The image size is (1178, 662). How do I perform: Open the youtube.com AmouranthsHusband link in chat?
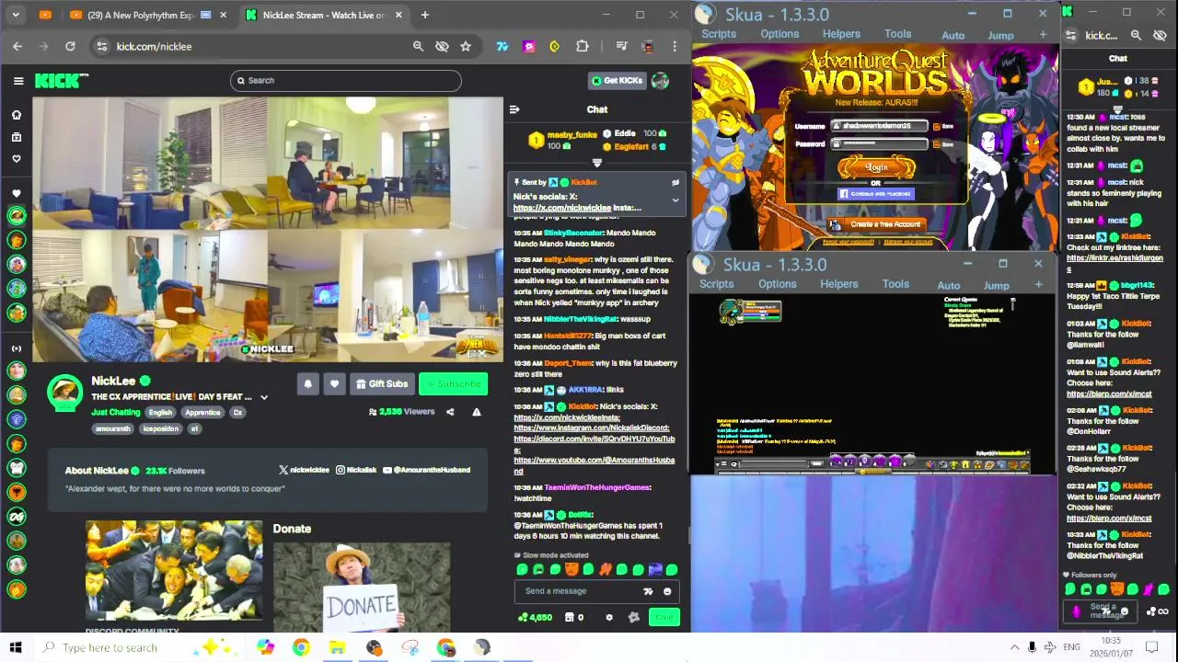pos(594,464)
